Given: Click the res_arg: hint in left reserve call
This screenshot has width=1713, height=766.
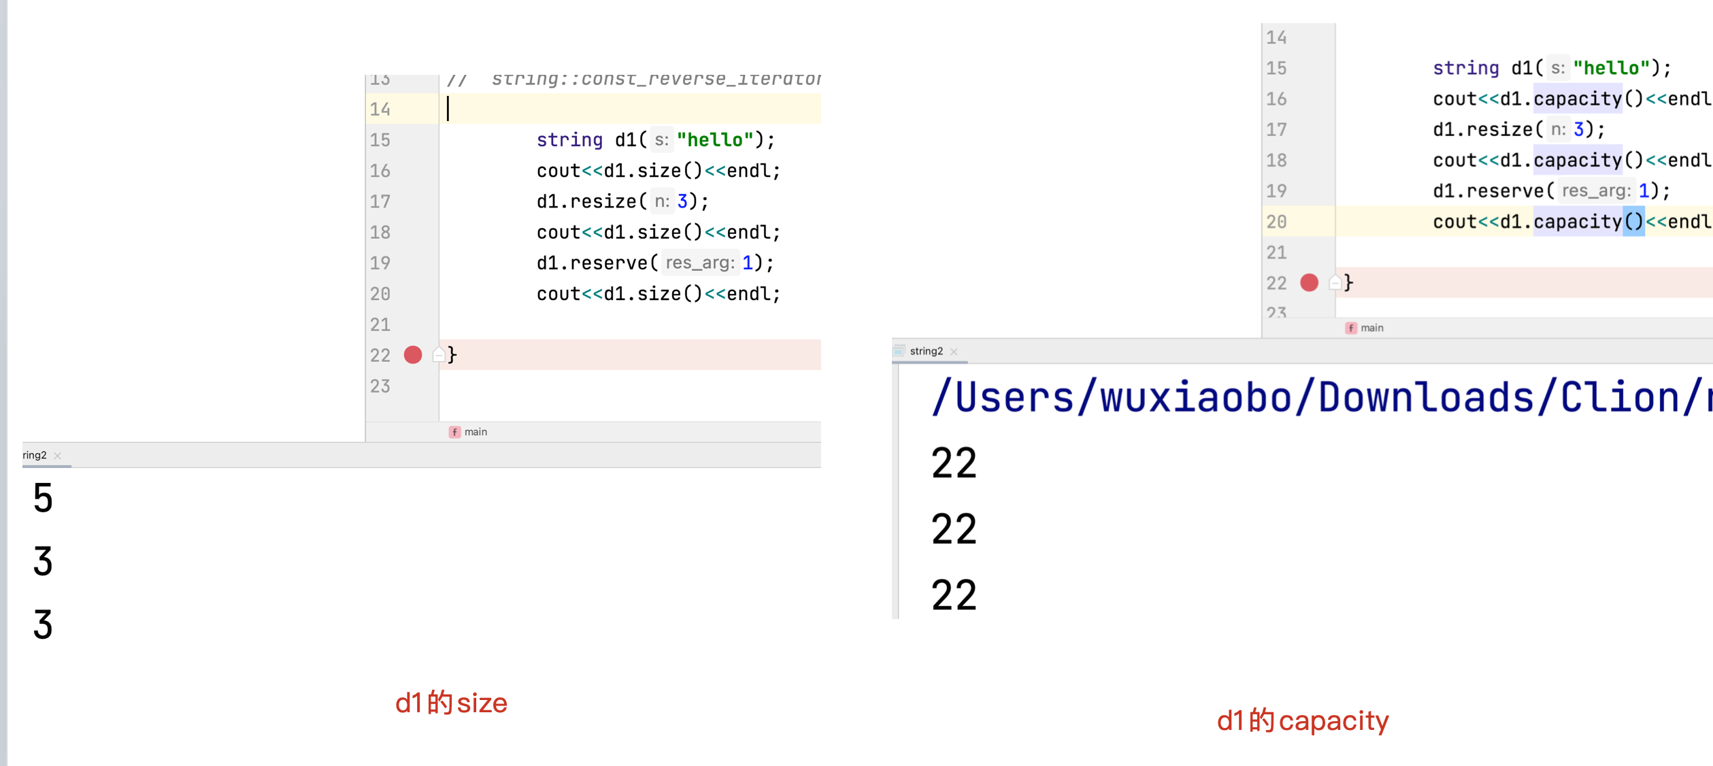Looking at the screenshot, I should pyautogui.click(x=699, y=263).
